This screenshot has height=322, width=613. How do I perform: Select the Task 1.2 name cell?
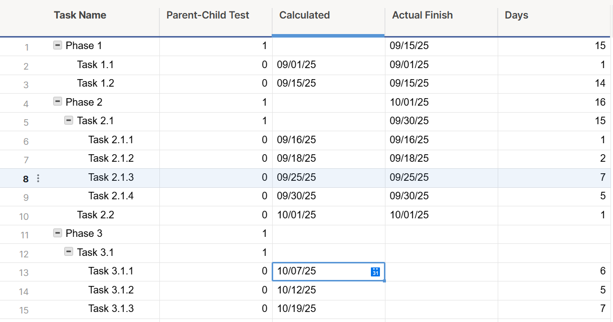pos(95,83)
